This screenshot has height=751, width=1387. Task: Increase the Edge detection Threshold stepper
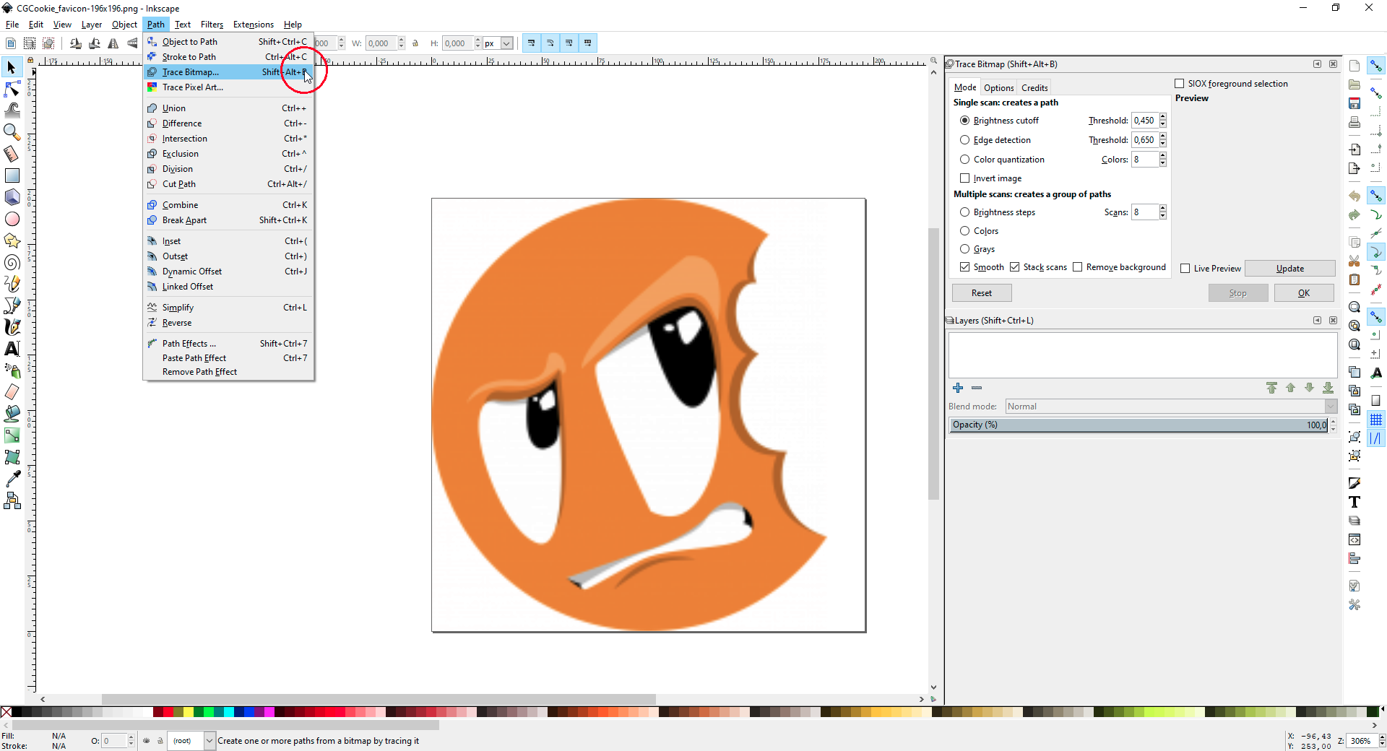tap(1162, 136)
